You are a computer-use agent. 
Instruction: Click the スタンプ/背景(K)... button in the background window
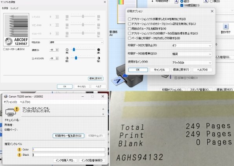pyautogui.click(x=200, y=90)
